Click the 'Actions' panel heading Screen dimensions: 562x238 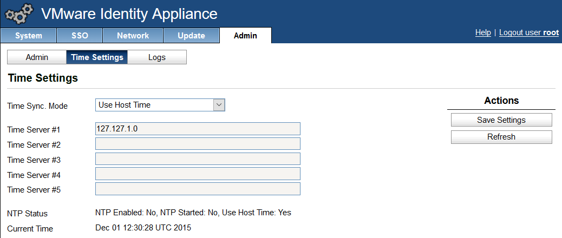tap(501, 101)
